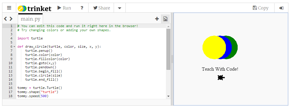Click the green circle in output

tap(235, 47)
